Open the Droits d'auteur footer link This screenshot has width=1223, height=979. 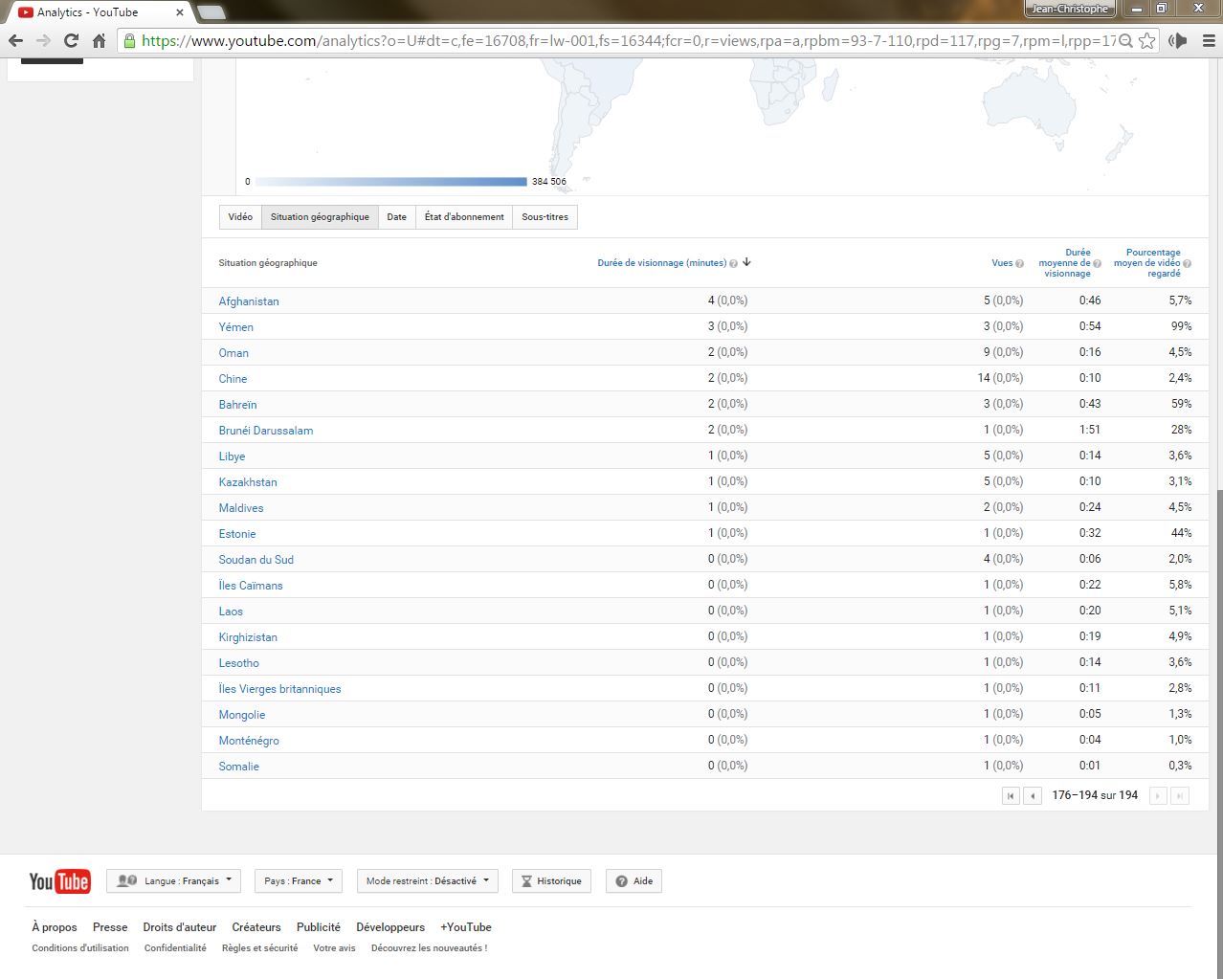click(x=180, y=927)
